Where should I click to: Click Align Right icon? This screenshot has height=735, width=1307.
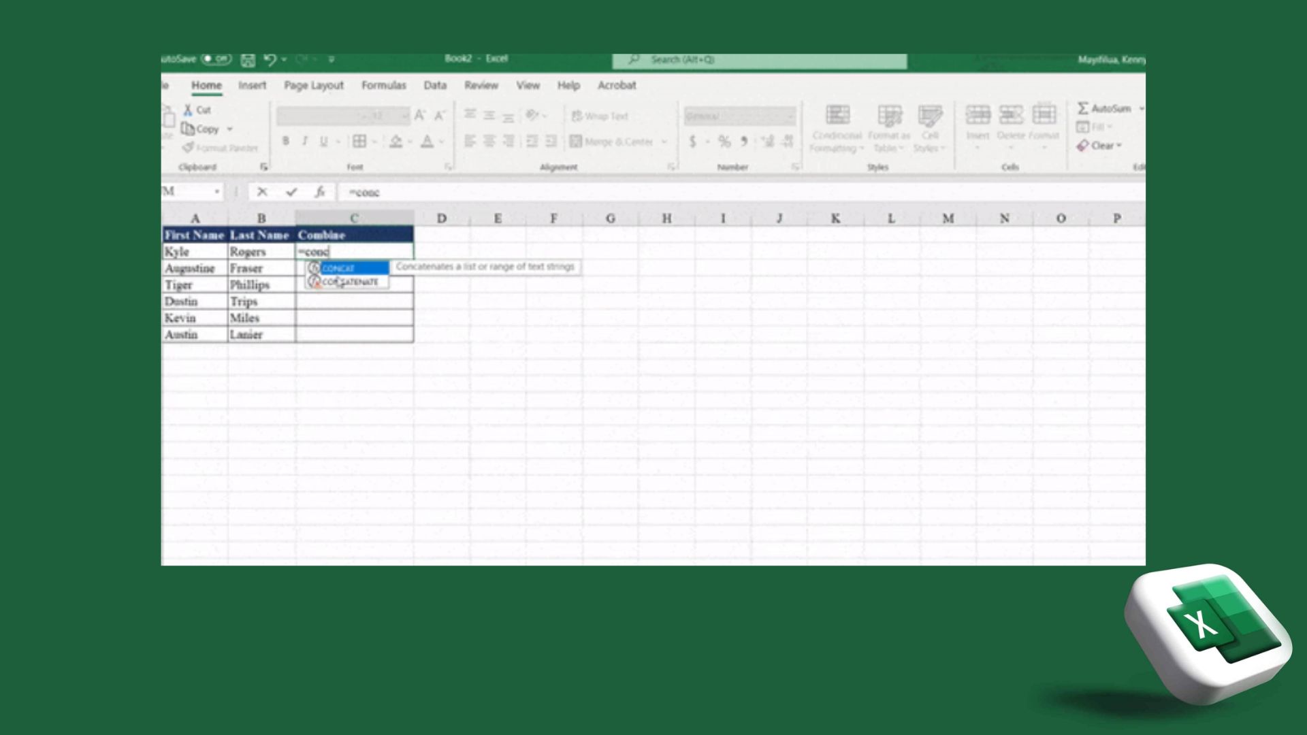508,141
